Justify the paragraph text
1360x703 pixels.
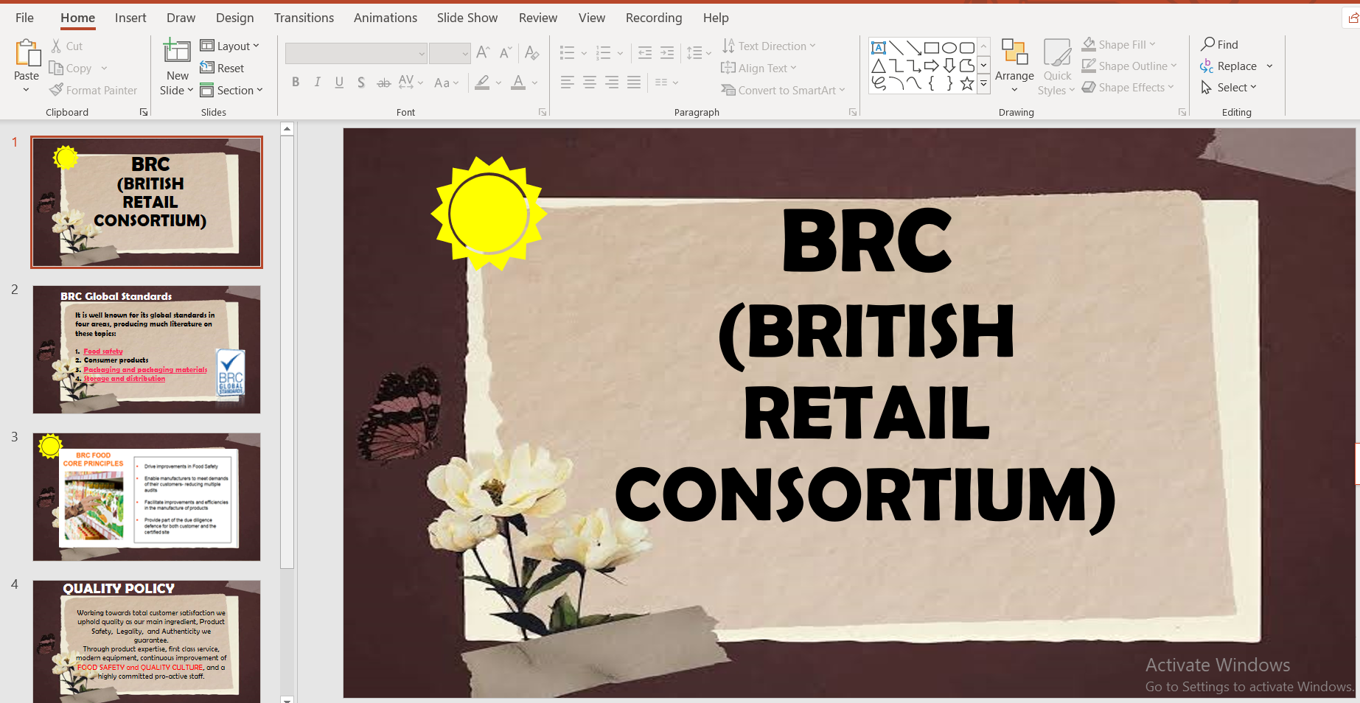pos(634,83)
